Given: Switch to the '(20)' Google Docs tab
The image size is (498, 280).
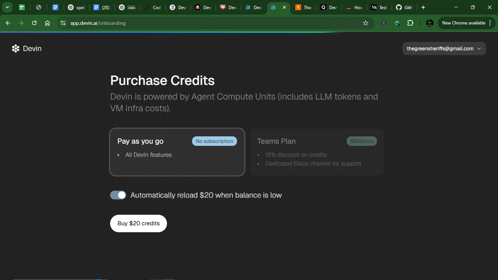Looking at the screenshot, I should click(x=102, y=7).
